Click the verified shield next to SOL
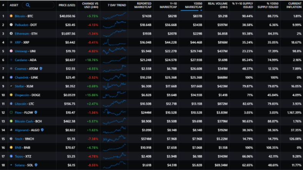303x170 pixels. pos(36,165)
